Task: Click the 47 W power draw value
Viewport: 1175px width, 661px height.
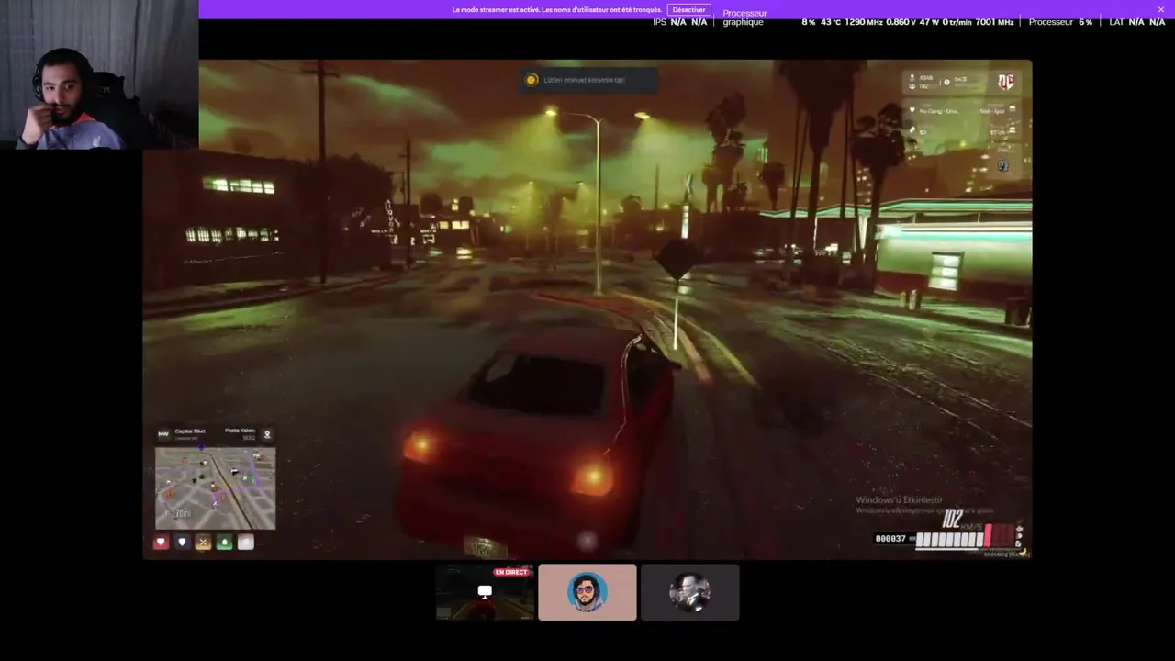Action: coord(930,22)
